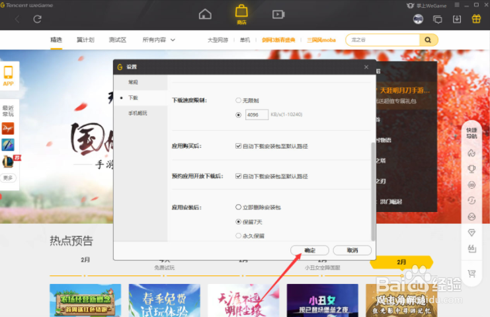The width and height of the screenshot is (490, 317).
Task: Click the back navigation arrow
Action: coord(17,19)
